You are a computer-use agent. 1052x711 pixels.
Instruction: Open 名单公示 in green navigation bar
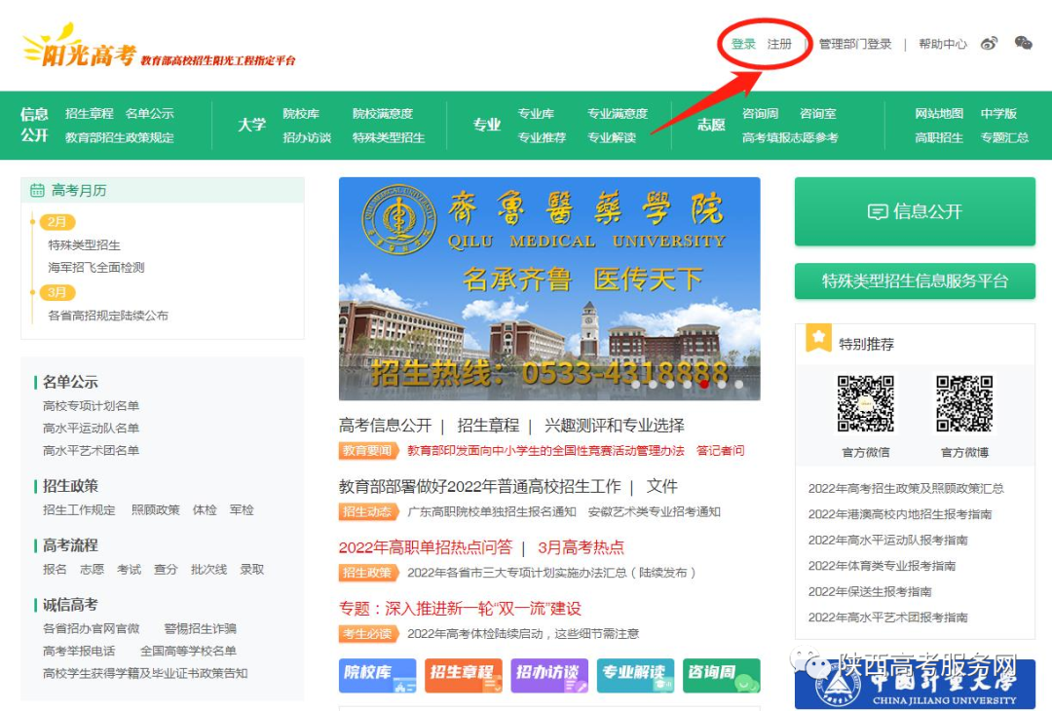point(150,113)
